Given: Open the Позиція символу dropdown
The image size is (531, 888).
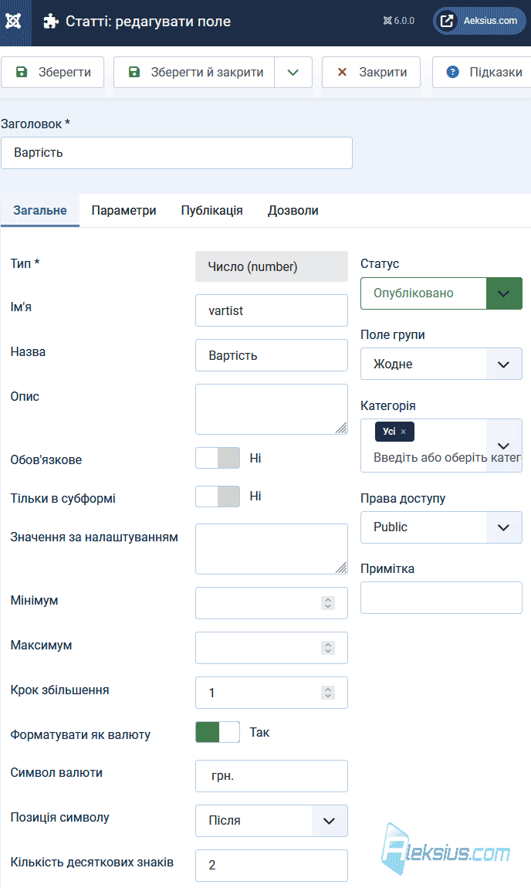Looking at the screenshot, I should 271,820.
